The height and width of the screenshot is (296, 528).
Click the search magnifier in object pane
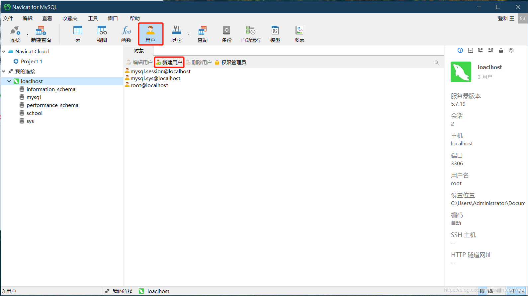(437, 63)
